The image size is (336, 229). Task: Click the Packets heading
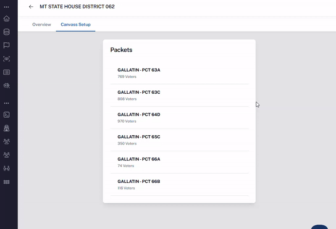pos(121,50)
